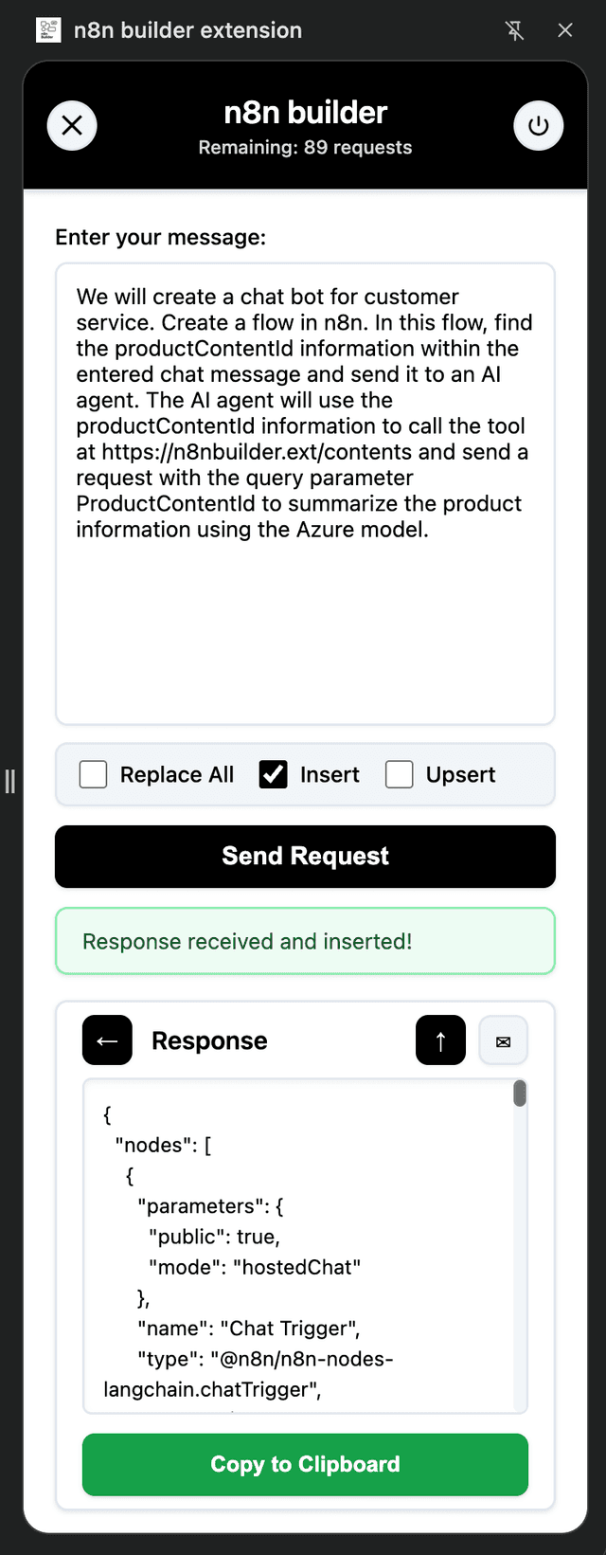Enable the Replace All checkbox
606x1555 pixels.
(92, 774)
